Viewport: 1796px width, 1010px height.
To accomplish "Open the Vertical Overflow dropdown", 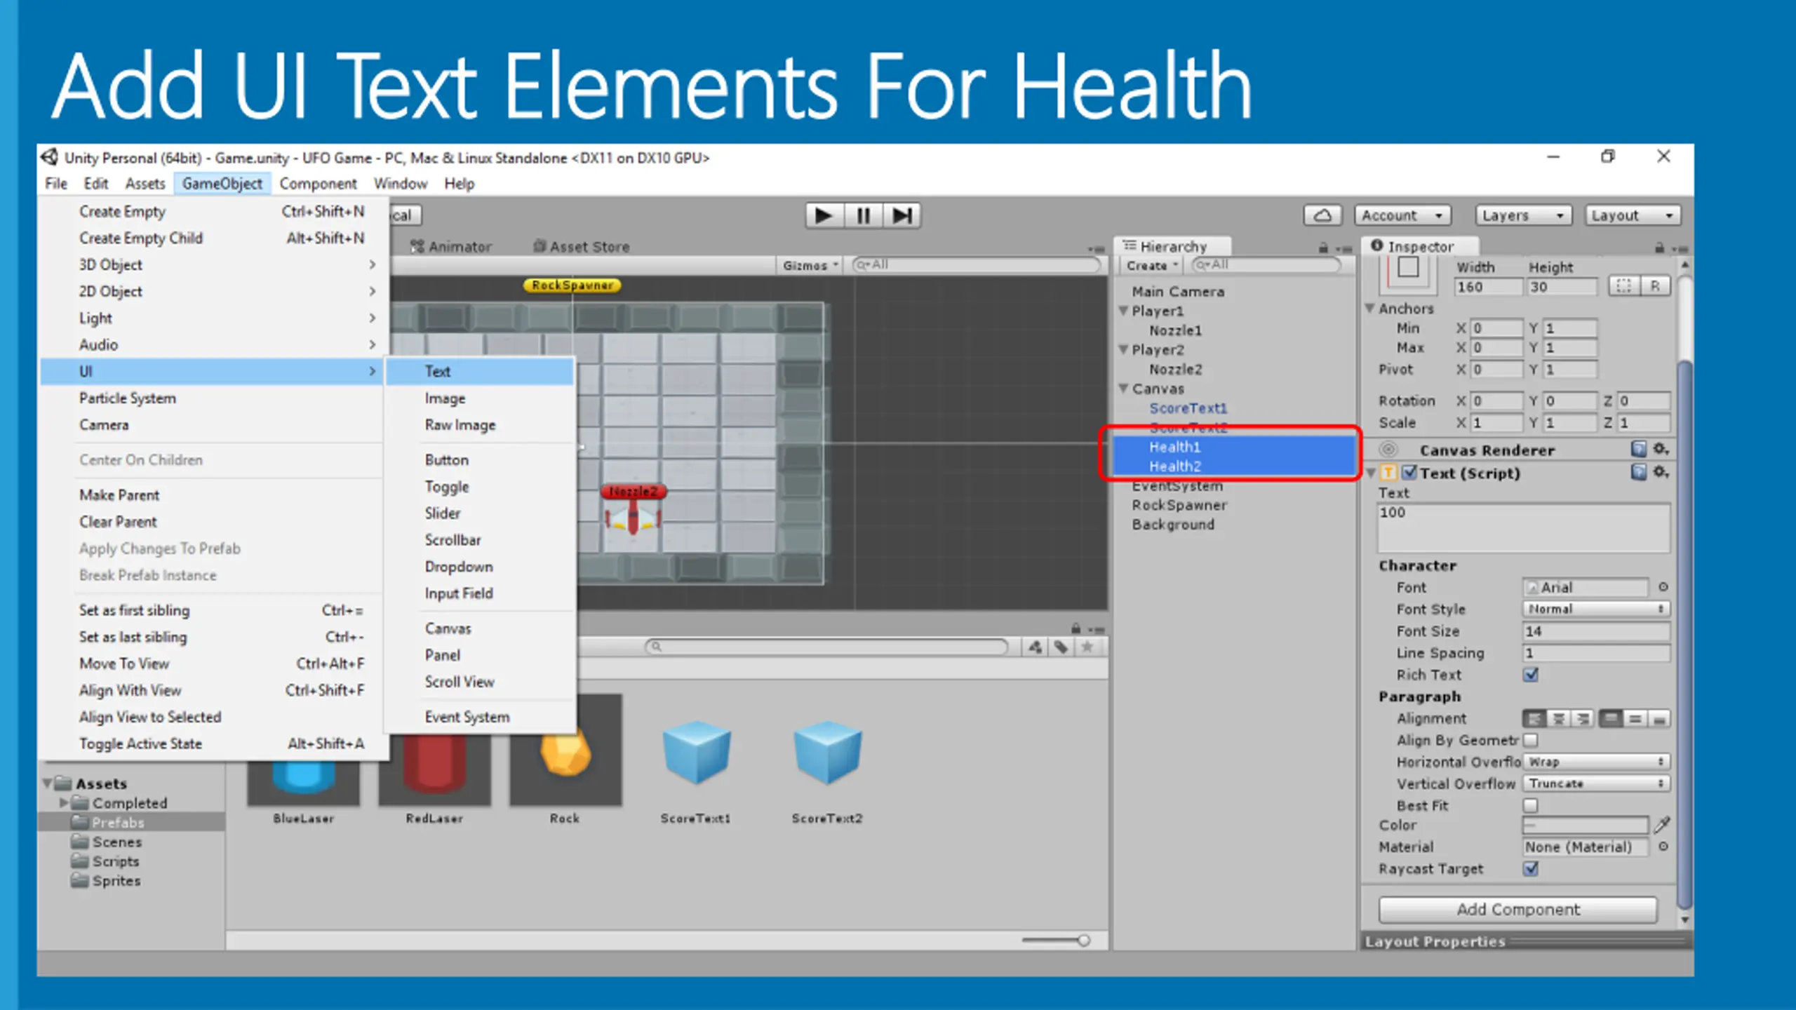I will click(x=1596, y=783).
